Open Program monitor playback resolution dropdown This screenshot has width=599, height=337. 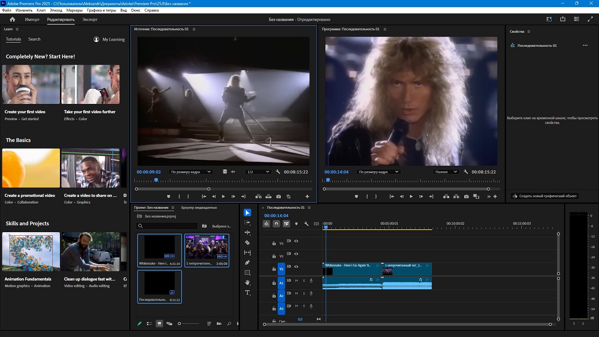[446, 172]
